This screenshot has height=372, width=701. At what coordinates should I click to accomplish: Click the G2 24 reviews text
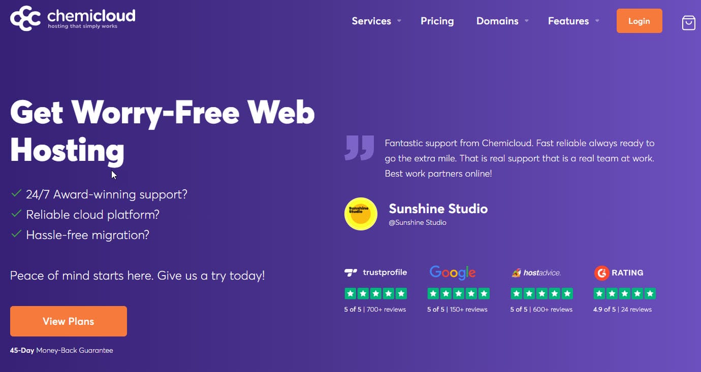(636, 309)
